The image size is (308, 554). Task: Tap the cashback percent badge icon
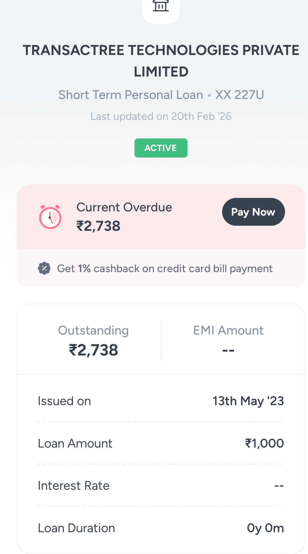[x=44, y=268]
